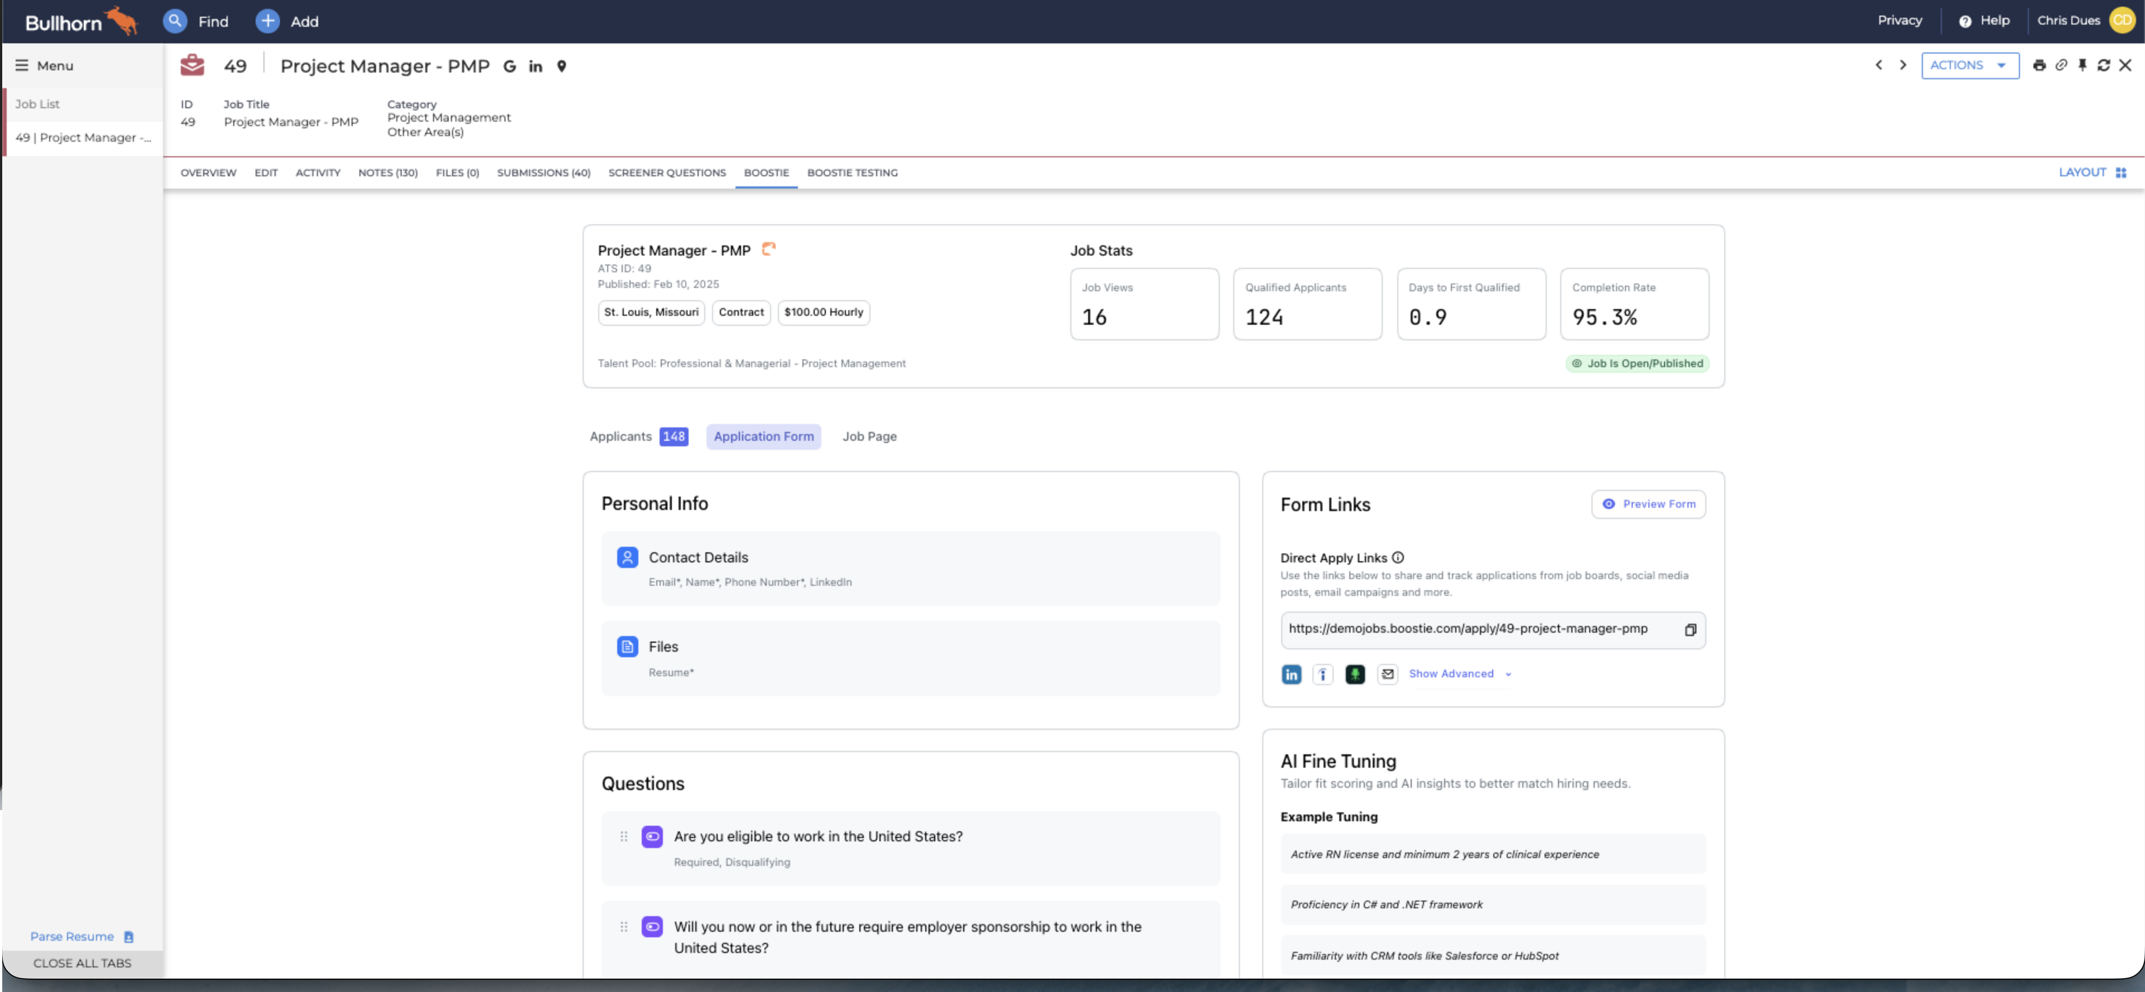Click Close All Tabs in the sidebar
The image size is (2145, 992).
[81, 963]
